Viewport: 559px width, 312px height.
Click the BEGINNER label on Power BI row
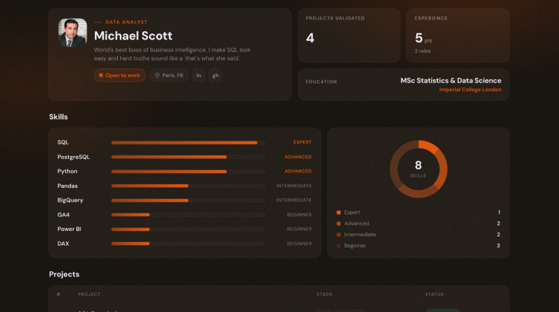pos(299,229)
